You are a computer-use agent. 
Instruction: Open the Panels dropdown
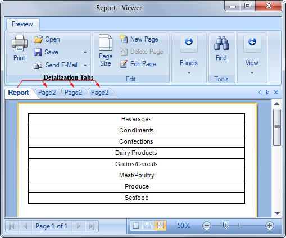(189, 56)
